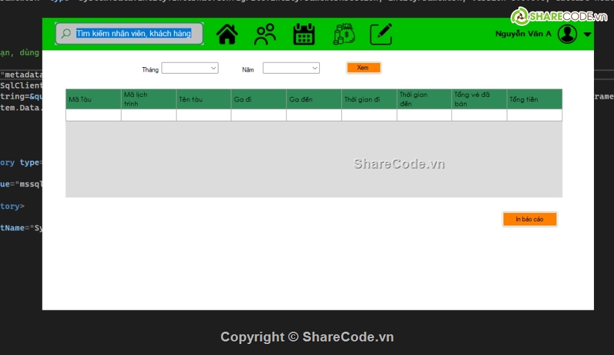
Task: Open the Năm year dropdown
Action: pyautogui.click(x=291, y=68)
